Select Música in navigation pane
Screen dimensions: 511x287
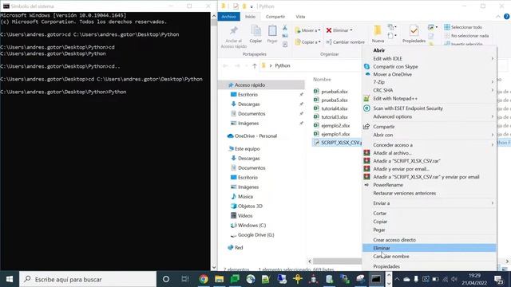coord(245,197)
